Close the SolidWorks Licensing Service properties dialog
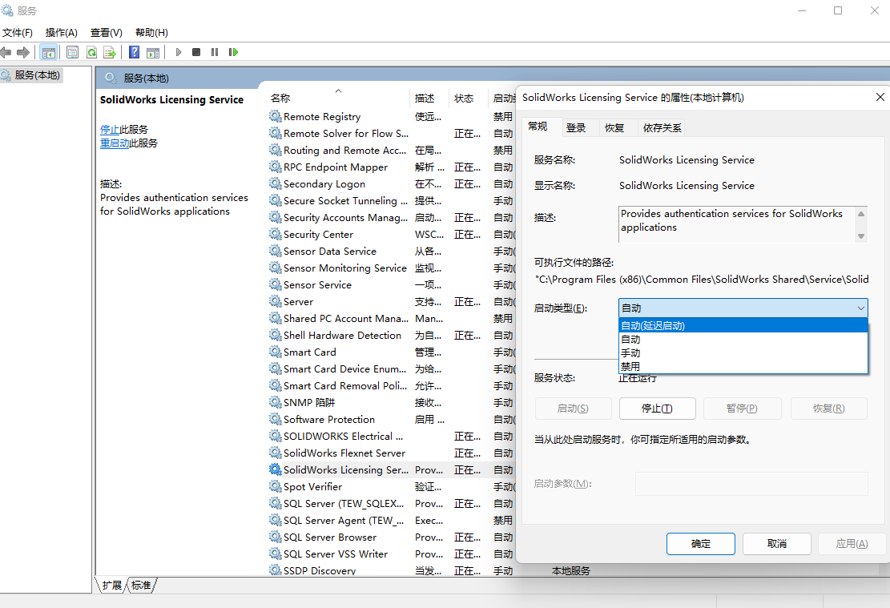890x608 pixels. tap(880, 97)
